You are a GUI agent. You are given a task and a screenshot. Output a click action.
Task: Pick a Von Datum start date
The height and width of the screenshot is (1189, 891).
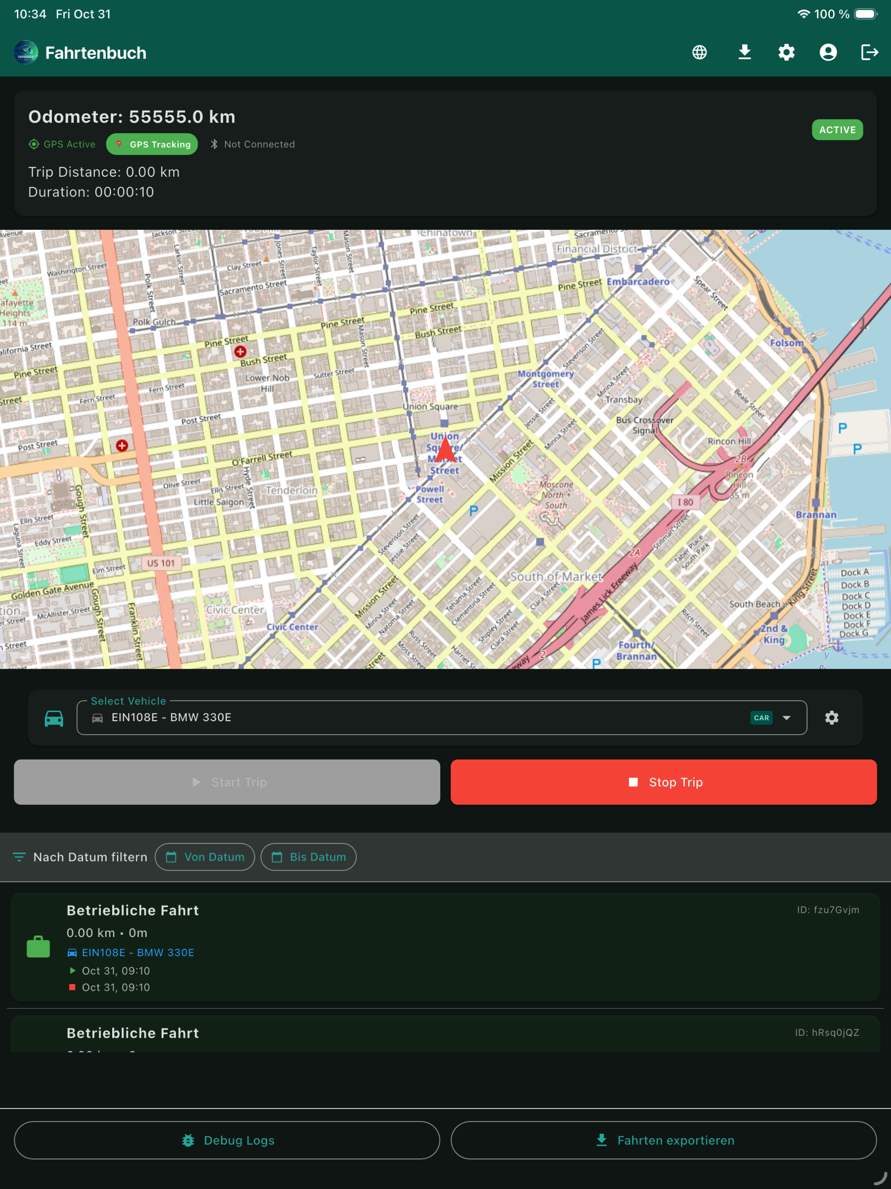pyautogui.click(x=205, y=857)
